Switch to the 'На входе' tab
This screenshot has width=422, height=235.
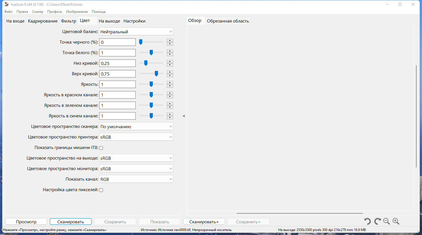[x=15, y=21]
